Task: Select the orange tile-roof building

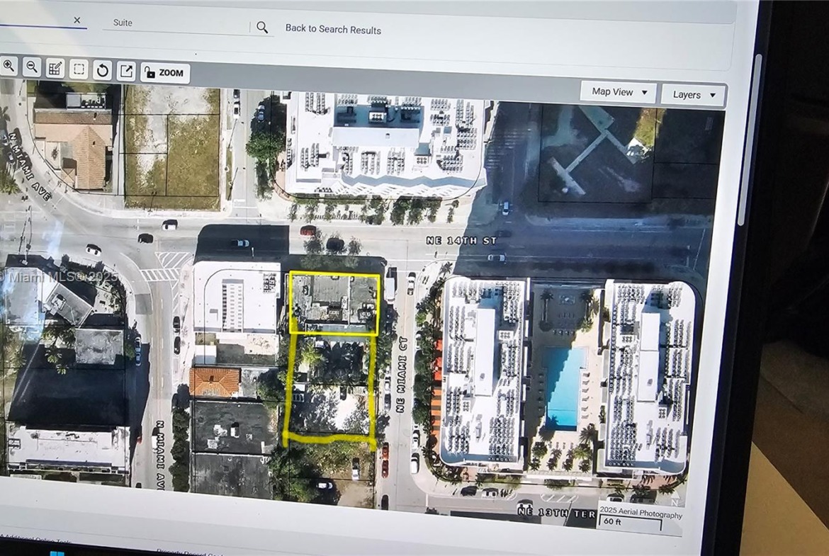Action: point(214,382)
